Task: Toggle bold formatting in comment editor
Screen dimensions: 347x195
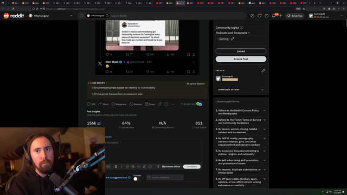Action: 116,167
